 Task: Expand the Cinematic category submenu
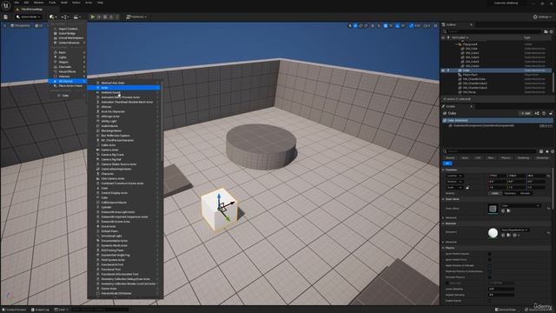click(x=69, y=67)
